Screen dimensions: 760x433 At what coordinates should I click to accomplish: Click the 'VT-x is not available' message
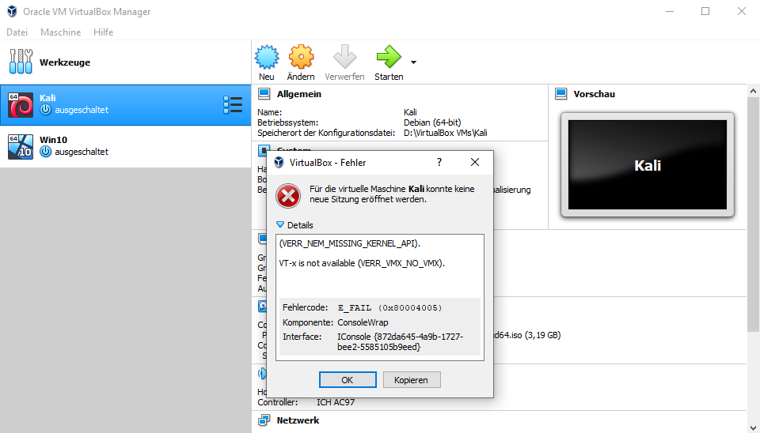(x=362, y=263)
